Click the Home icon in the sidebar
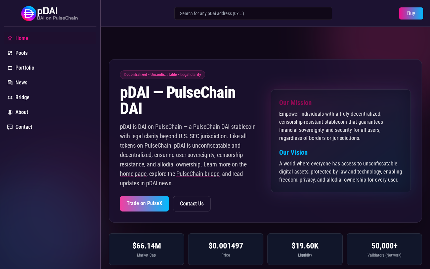This screenshot has height=269, width=430. [x=10, y=38]
